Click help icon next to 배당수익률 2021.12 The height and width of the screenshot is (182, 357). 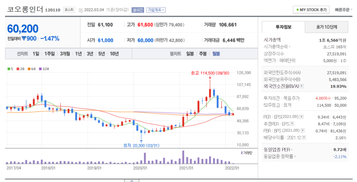(304, 138)
